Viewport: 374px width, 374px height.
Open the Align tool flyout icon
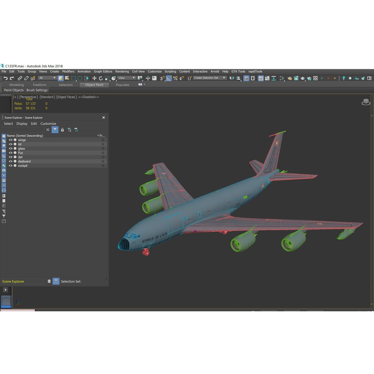[x=238, y=78]
